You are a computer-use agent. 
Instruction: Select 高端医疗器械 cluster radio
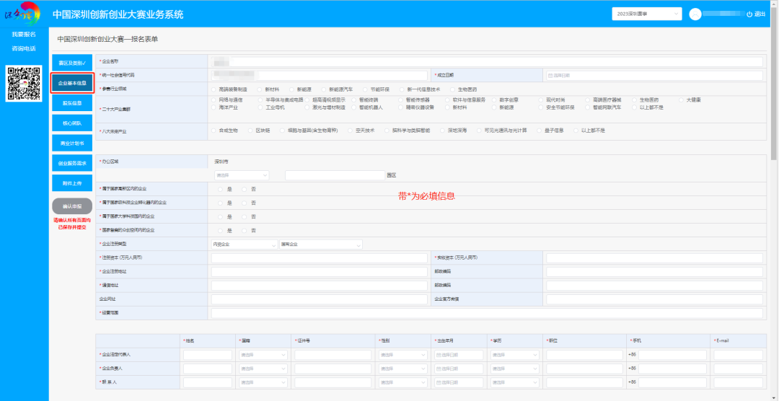pos(587,100)
